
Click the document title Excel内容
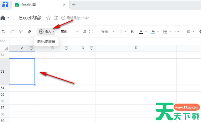click(30, 18)
